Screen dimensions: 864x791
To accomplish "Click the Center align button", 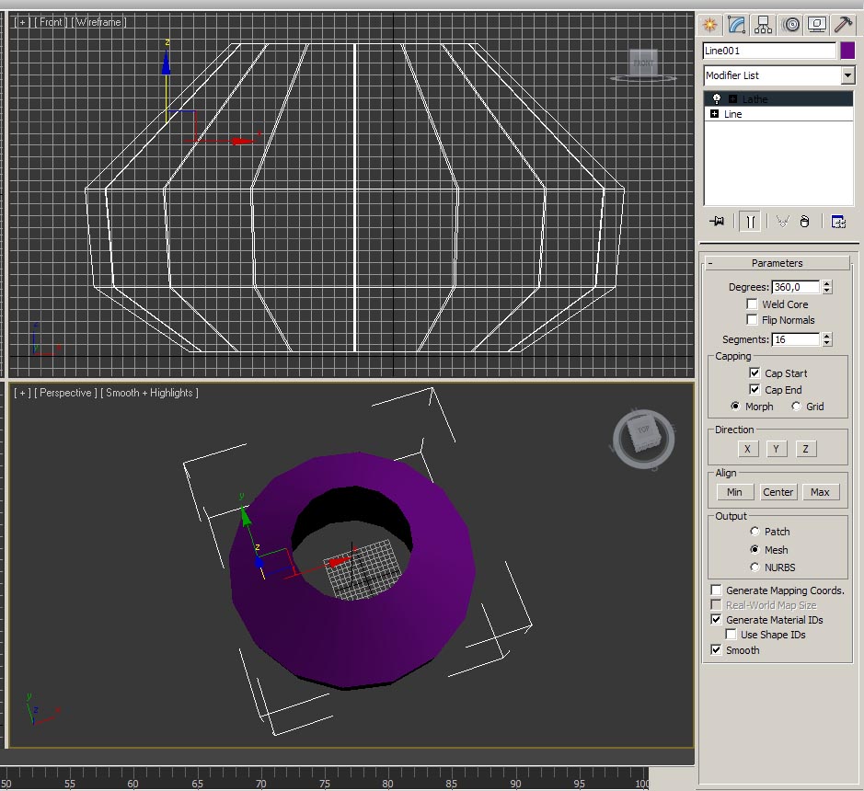I will pyautogui.click(x=778, y=492).
